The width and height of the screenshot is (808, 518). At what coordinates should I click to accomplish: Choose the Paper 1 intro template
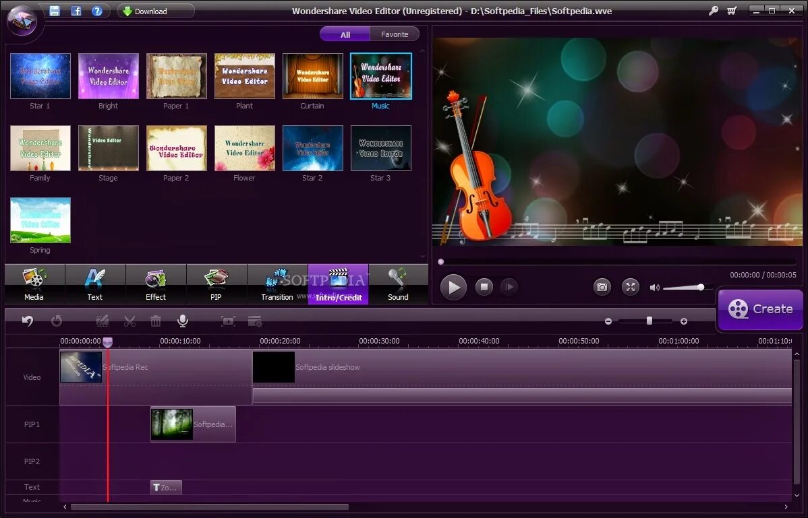point(176,76)
